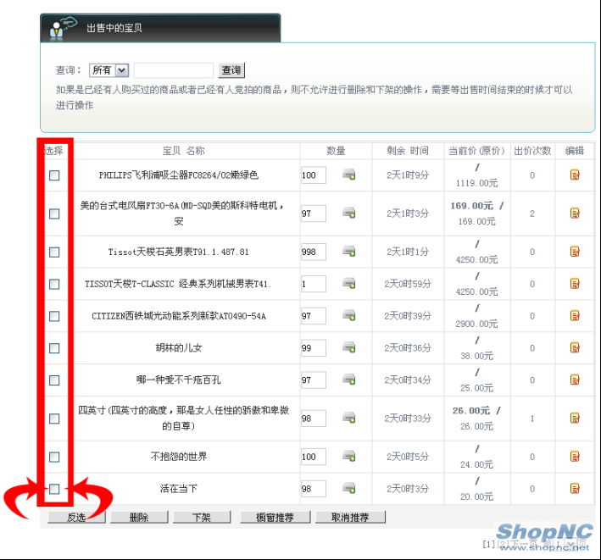Tick checkbox for 美的台式电风扇 item
This screenshot has height=560, width=601.
click(x=54, y=213)
